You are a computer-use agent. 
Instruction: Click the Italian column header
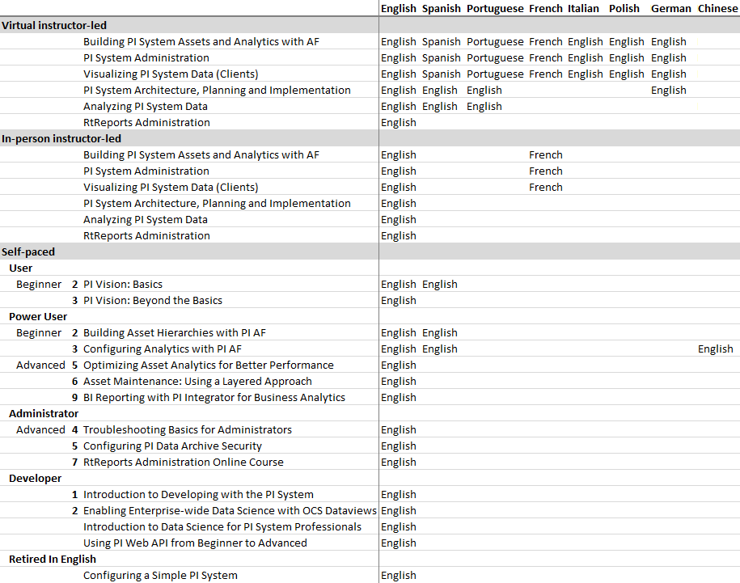pos(583,8)
